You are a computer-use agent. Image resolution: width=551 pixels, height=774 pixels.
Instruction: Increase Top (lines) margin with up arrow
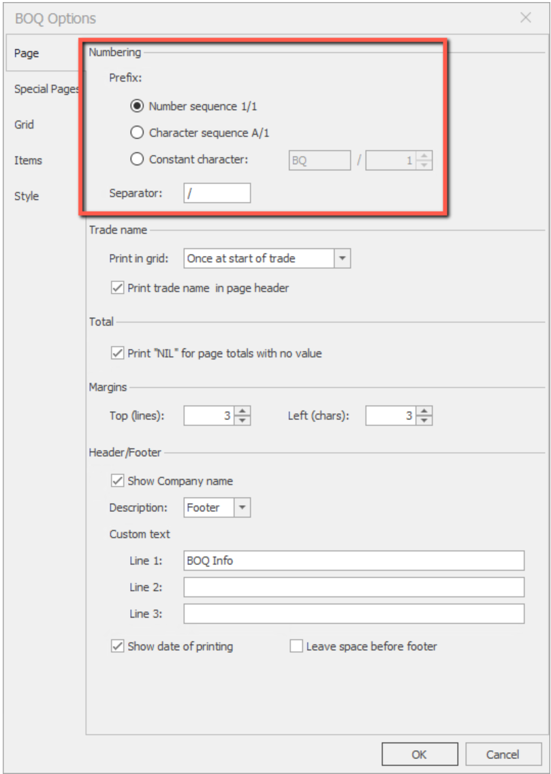pyautogui.click(x=243, y=411)
